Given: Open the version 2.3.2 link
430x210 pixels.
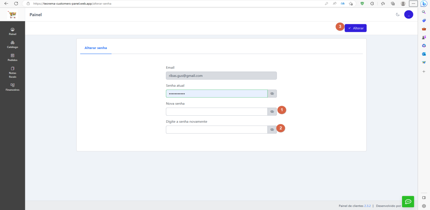Looking at the screenshot, I should 368,206.
